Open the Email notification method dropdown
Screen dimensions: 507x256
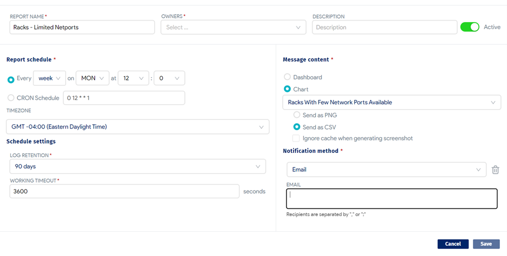[x=386, y=170]
